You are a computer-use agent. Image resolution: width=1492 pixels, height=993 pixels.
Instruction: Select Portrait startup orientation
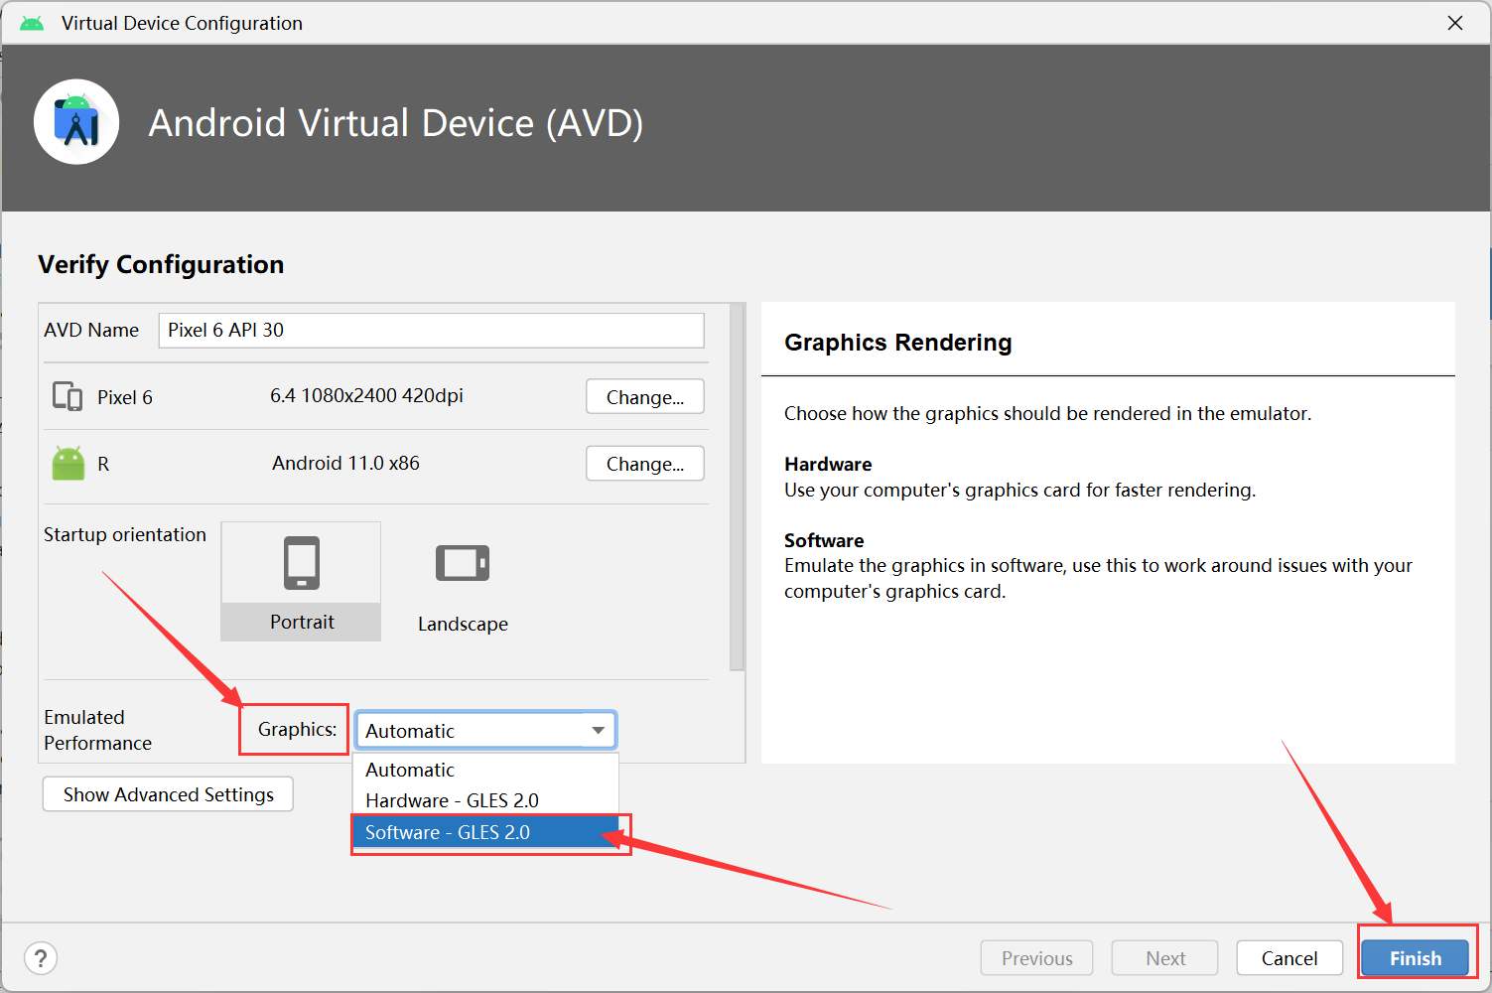click(x=301, y=581)
